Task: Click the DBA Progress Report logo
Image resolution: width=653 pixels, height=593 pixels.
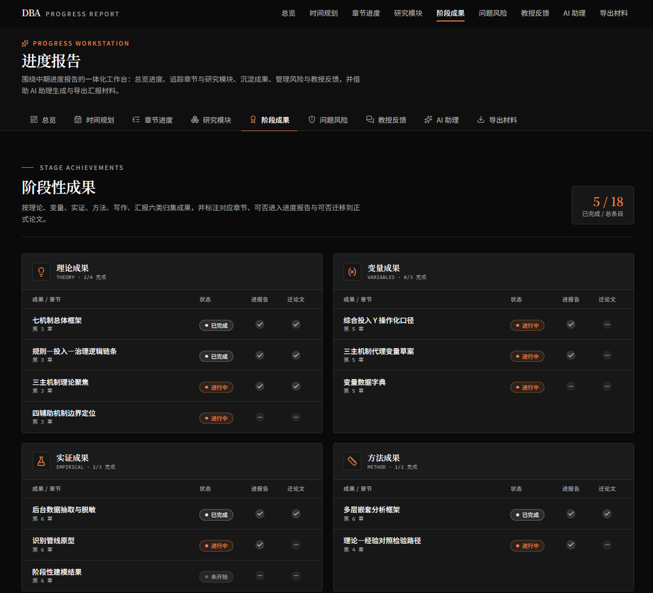Action: (70, 13)
